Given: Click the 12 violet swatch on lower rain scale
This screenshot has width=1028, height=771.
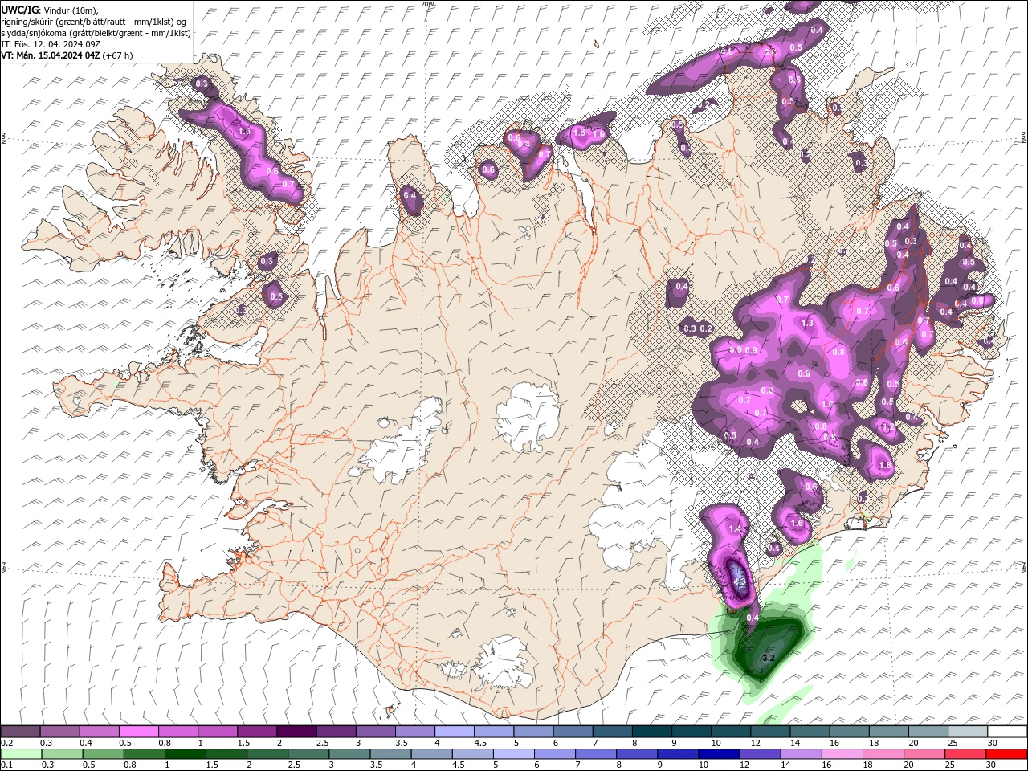Looking at the screenshot, I should pyautogui.click(x=761, y=754).
